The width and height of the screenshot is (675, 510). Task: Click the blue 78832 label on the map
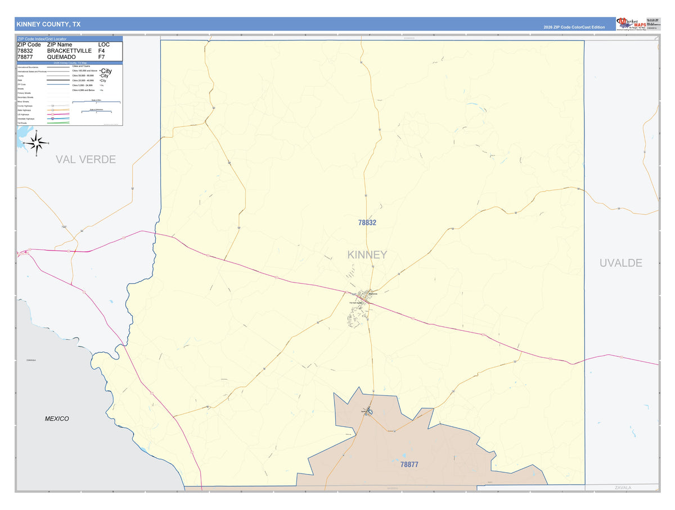click(x=367, y=222)
